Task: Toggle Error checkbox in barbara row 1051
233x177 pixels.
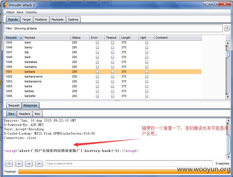Action: pyautogui.click(x=97, y=72)
